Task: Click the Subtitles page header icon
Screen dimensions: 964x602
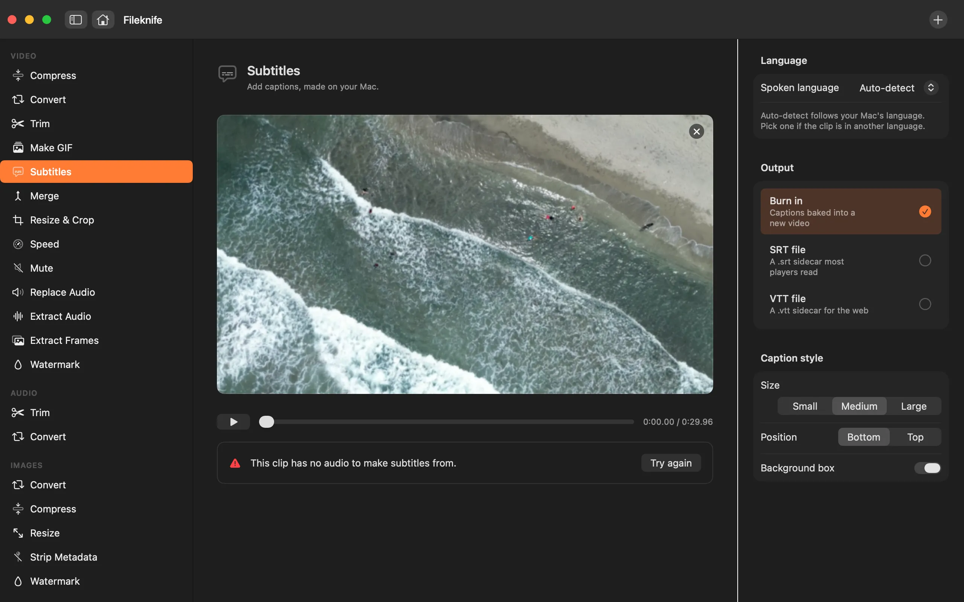Action: [227, 74]
